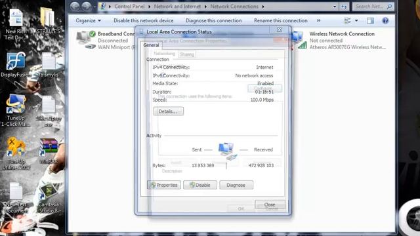
Task: Click the Close button at dialog bottom
Action: point(270,205)
